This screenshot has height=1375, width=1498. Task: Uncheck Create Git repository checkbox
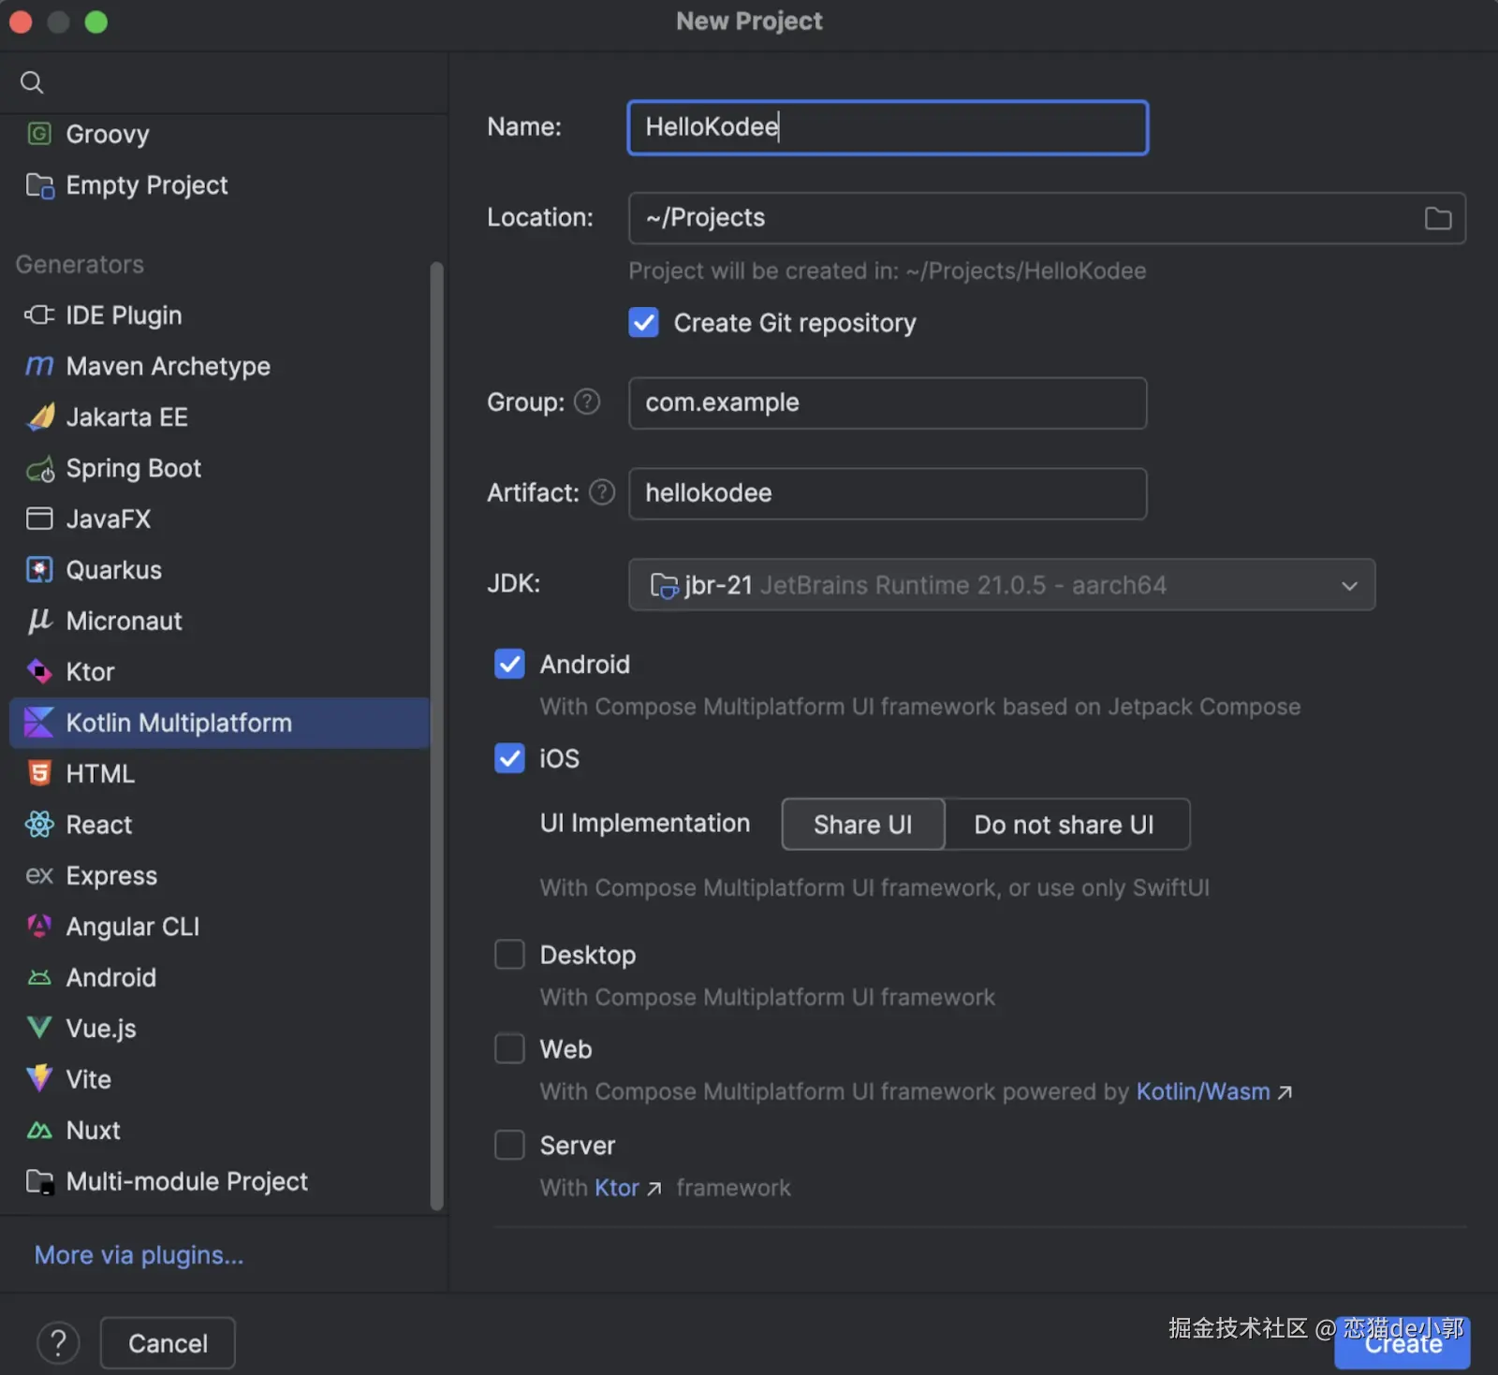[643, 323]
